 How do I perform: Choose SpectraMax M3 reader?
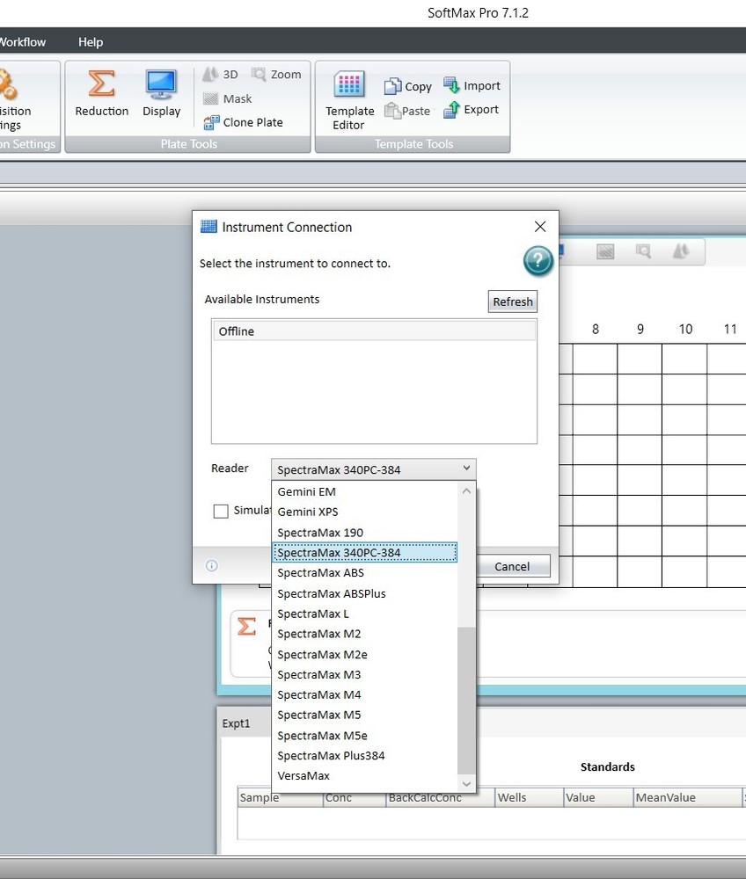click(x=364, y=675)
